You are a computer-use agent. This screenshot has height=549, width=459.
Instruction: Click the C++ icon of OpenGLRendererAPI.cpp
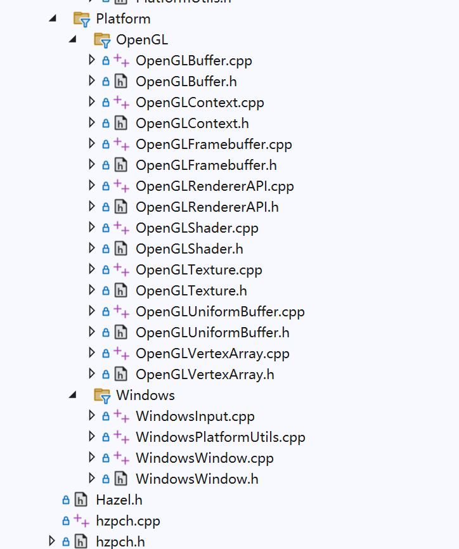coord(122,186)
